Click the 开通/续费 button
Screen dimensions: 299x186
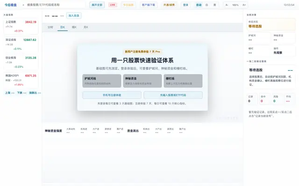pyautogui.click(x=169, y=5)
